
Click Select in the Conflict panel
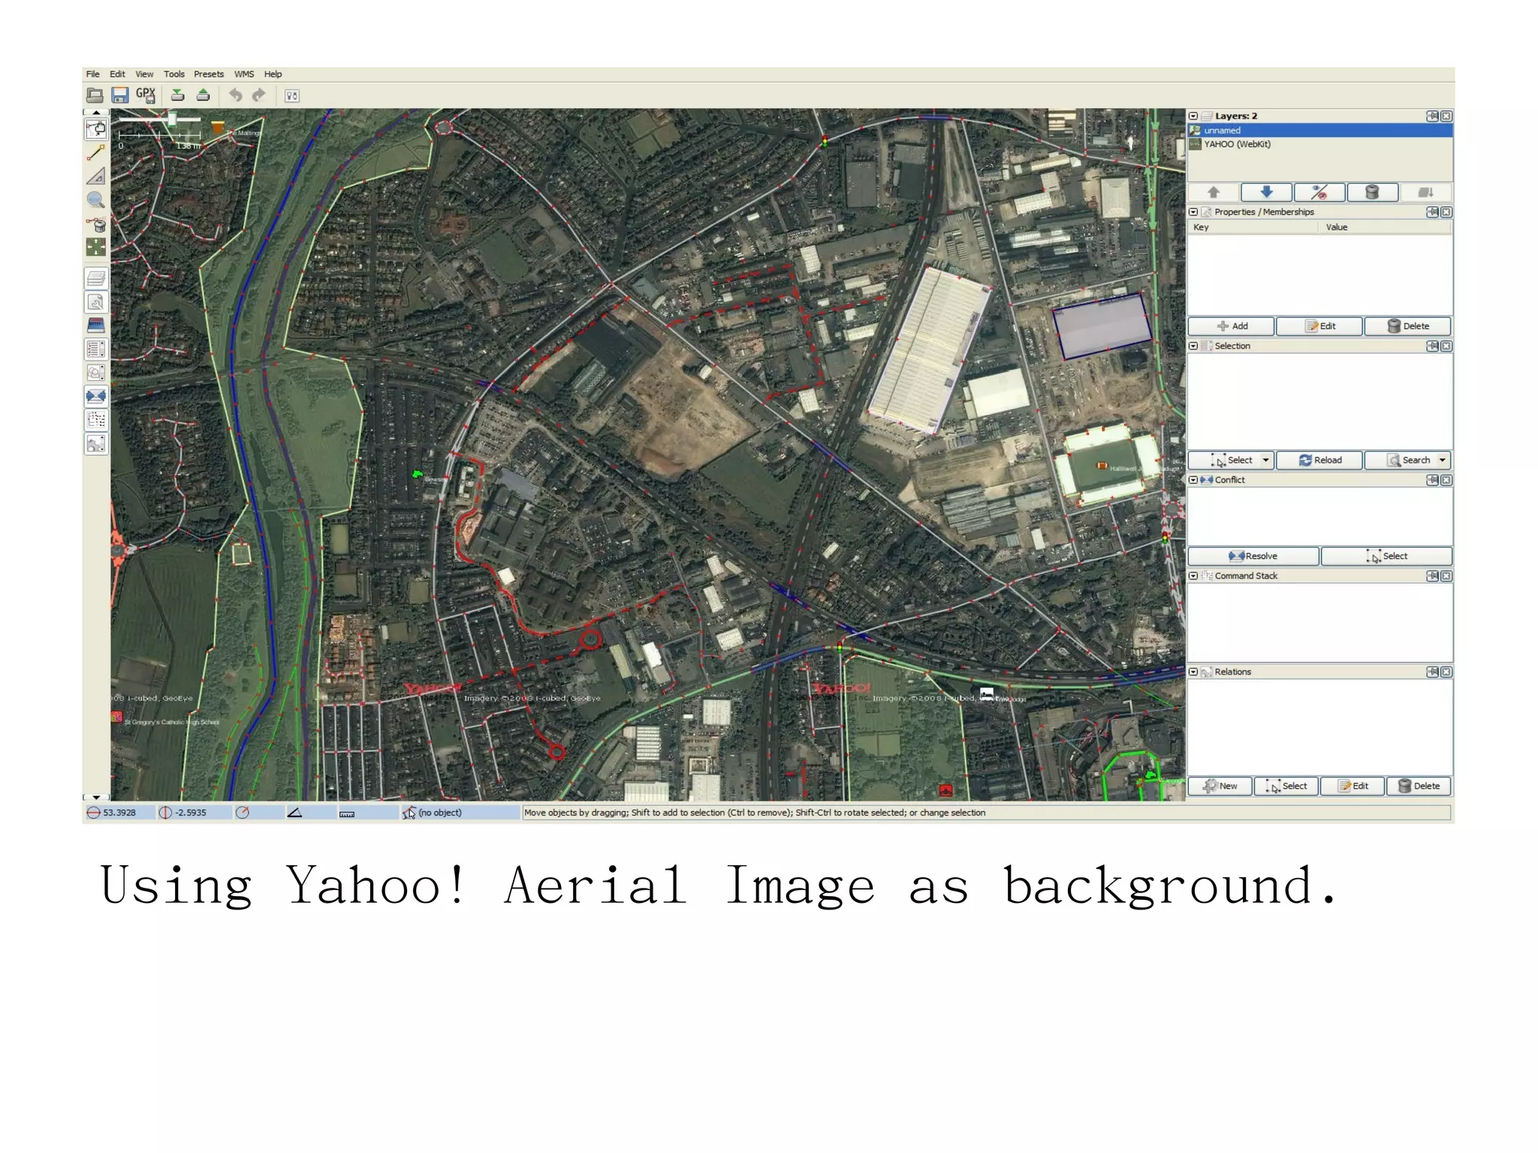[1386, 557]
